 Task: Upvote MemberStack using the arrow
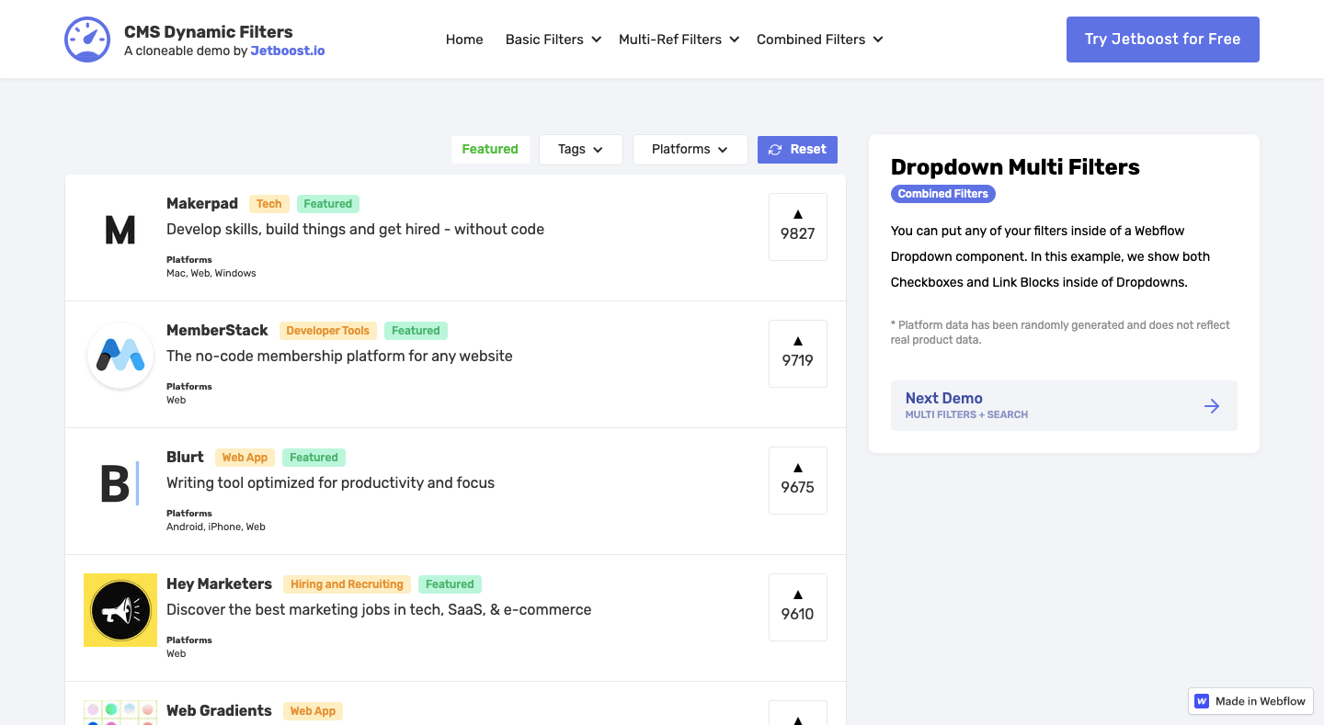pos(797,342)
